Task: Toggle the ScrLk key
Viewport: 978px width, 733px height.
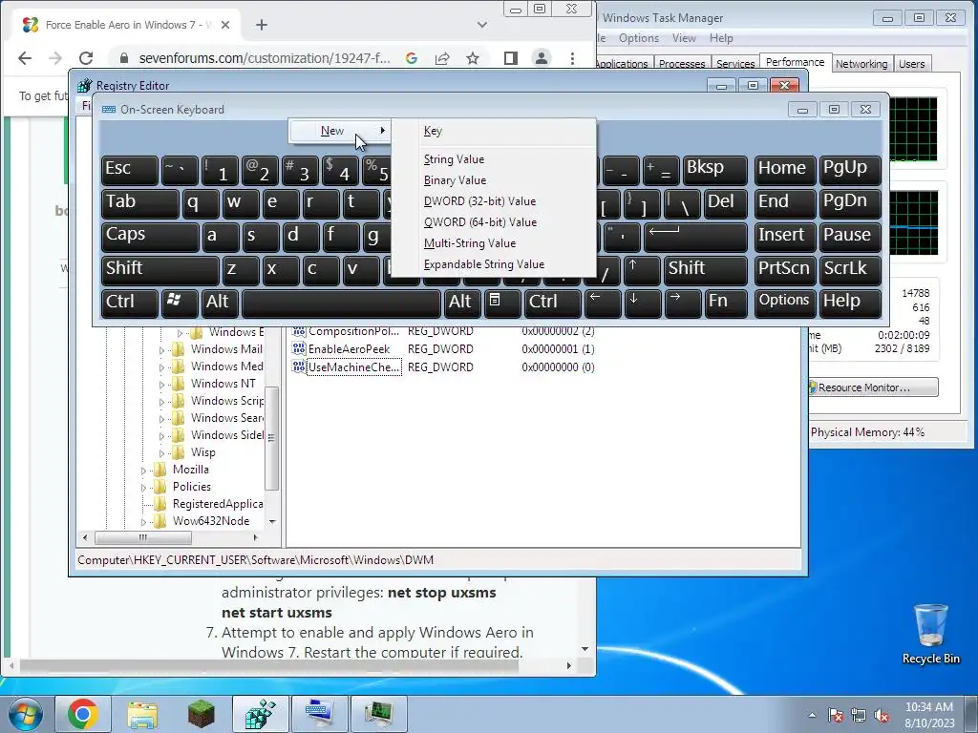Action: click(850, 269)
